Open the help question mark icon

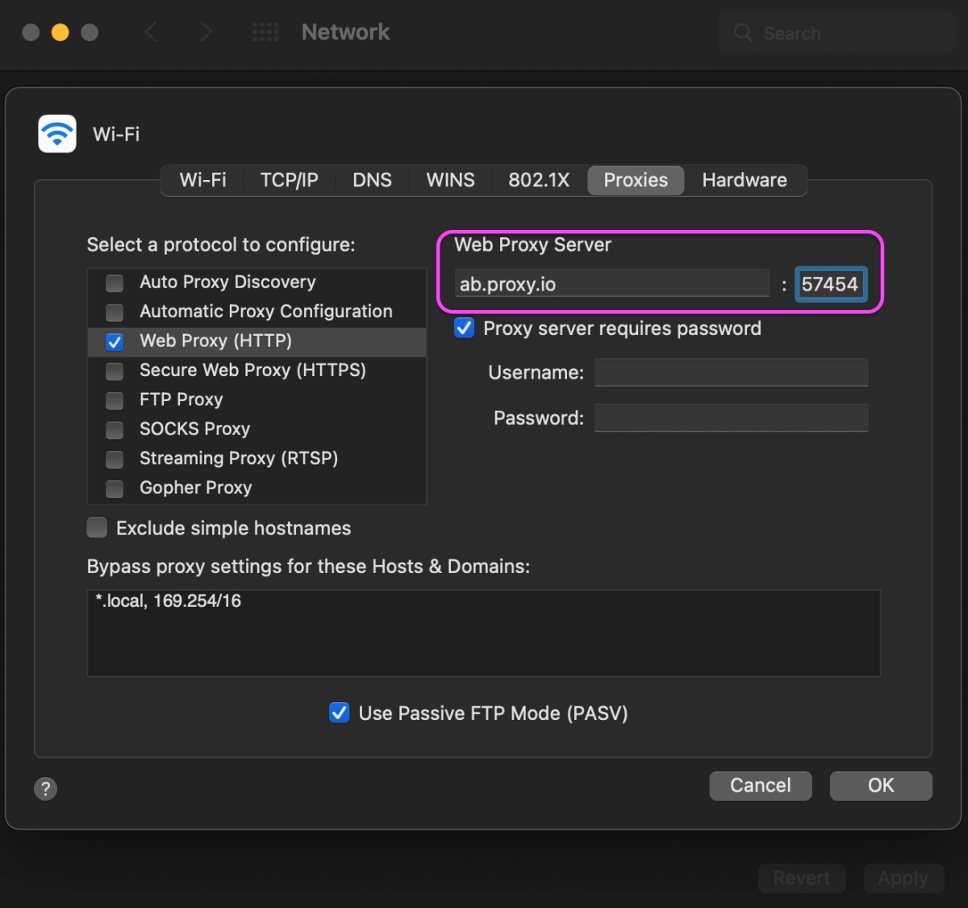click(45, 789)
